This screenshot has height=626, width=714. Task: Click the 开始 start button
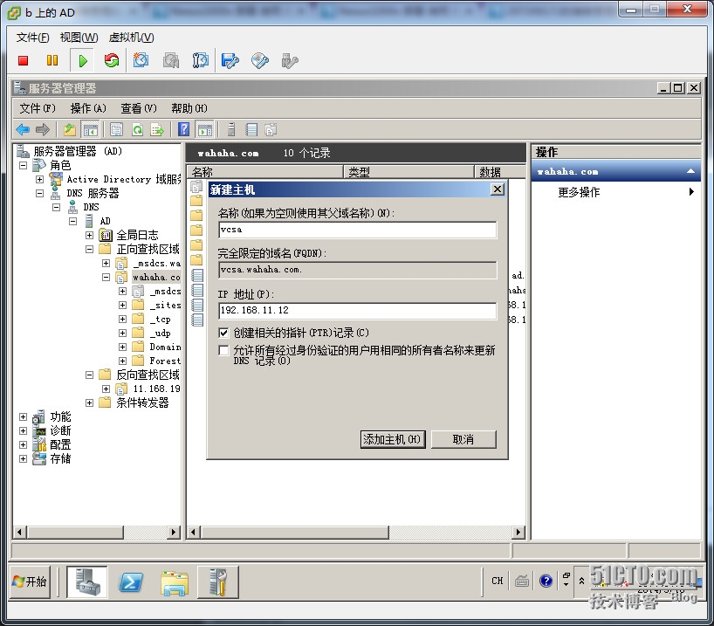pos(31,581)
